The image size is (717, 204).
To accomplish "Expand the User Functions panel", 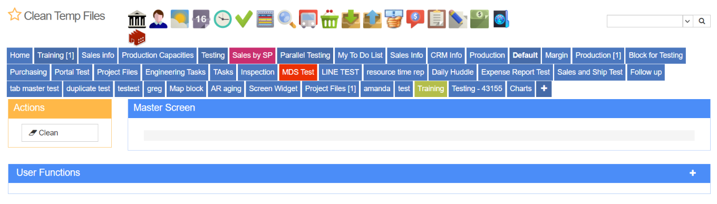I will (693, 173).
